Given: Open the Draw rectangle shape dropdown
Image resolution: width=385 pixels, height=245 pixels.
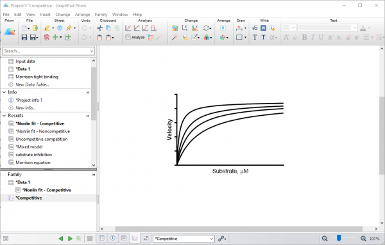Looking at the screenshot, I should (245, 38).
